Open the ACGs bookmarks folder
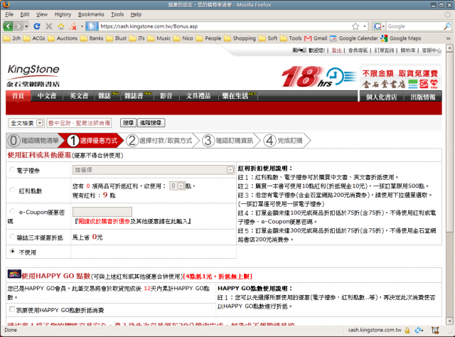The image size is (455, 337). 34,38
